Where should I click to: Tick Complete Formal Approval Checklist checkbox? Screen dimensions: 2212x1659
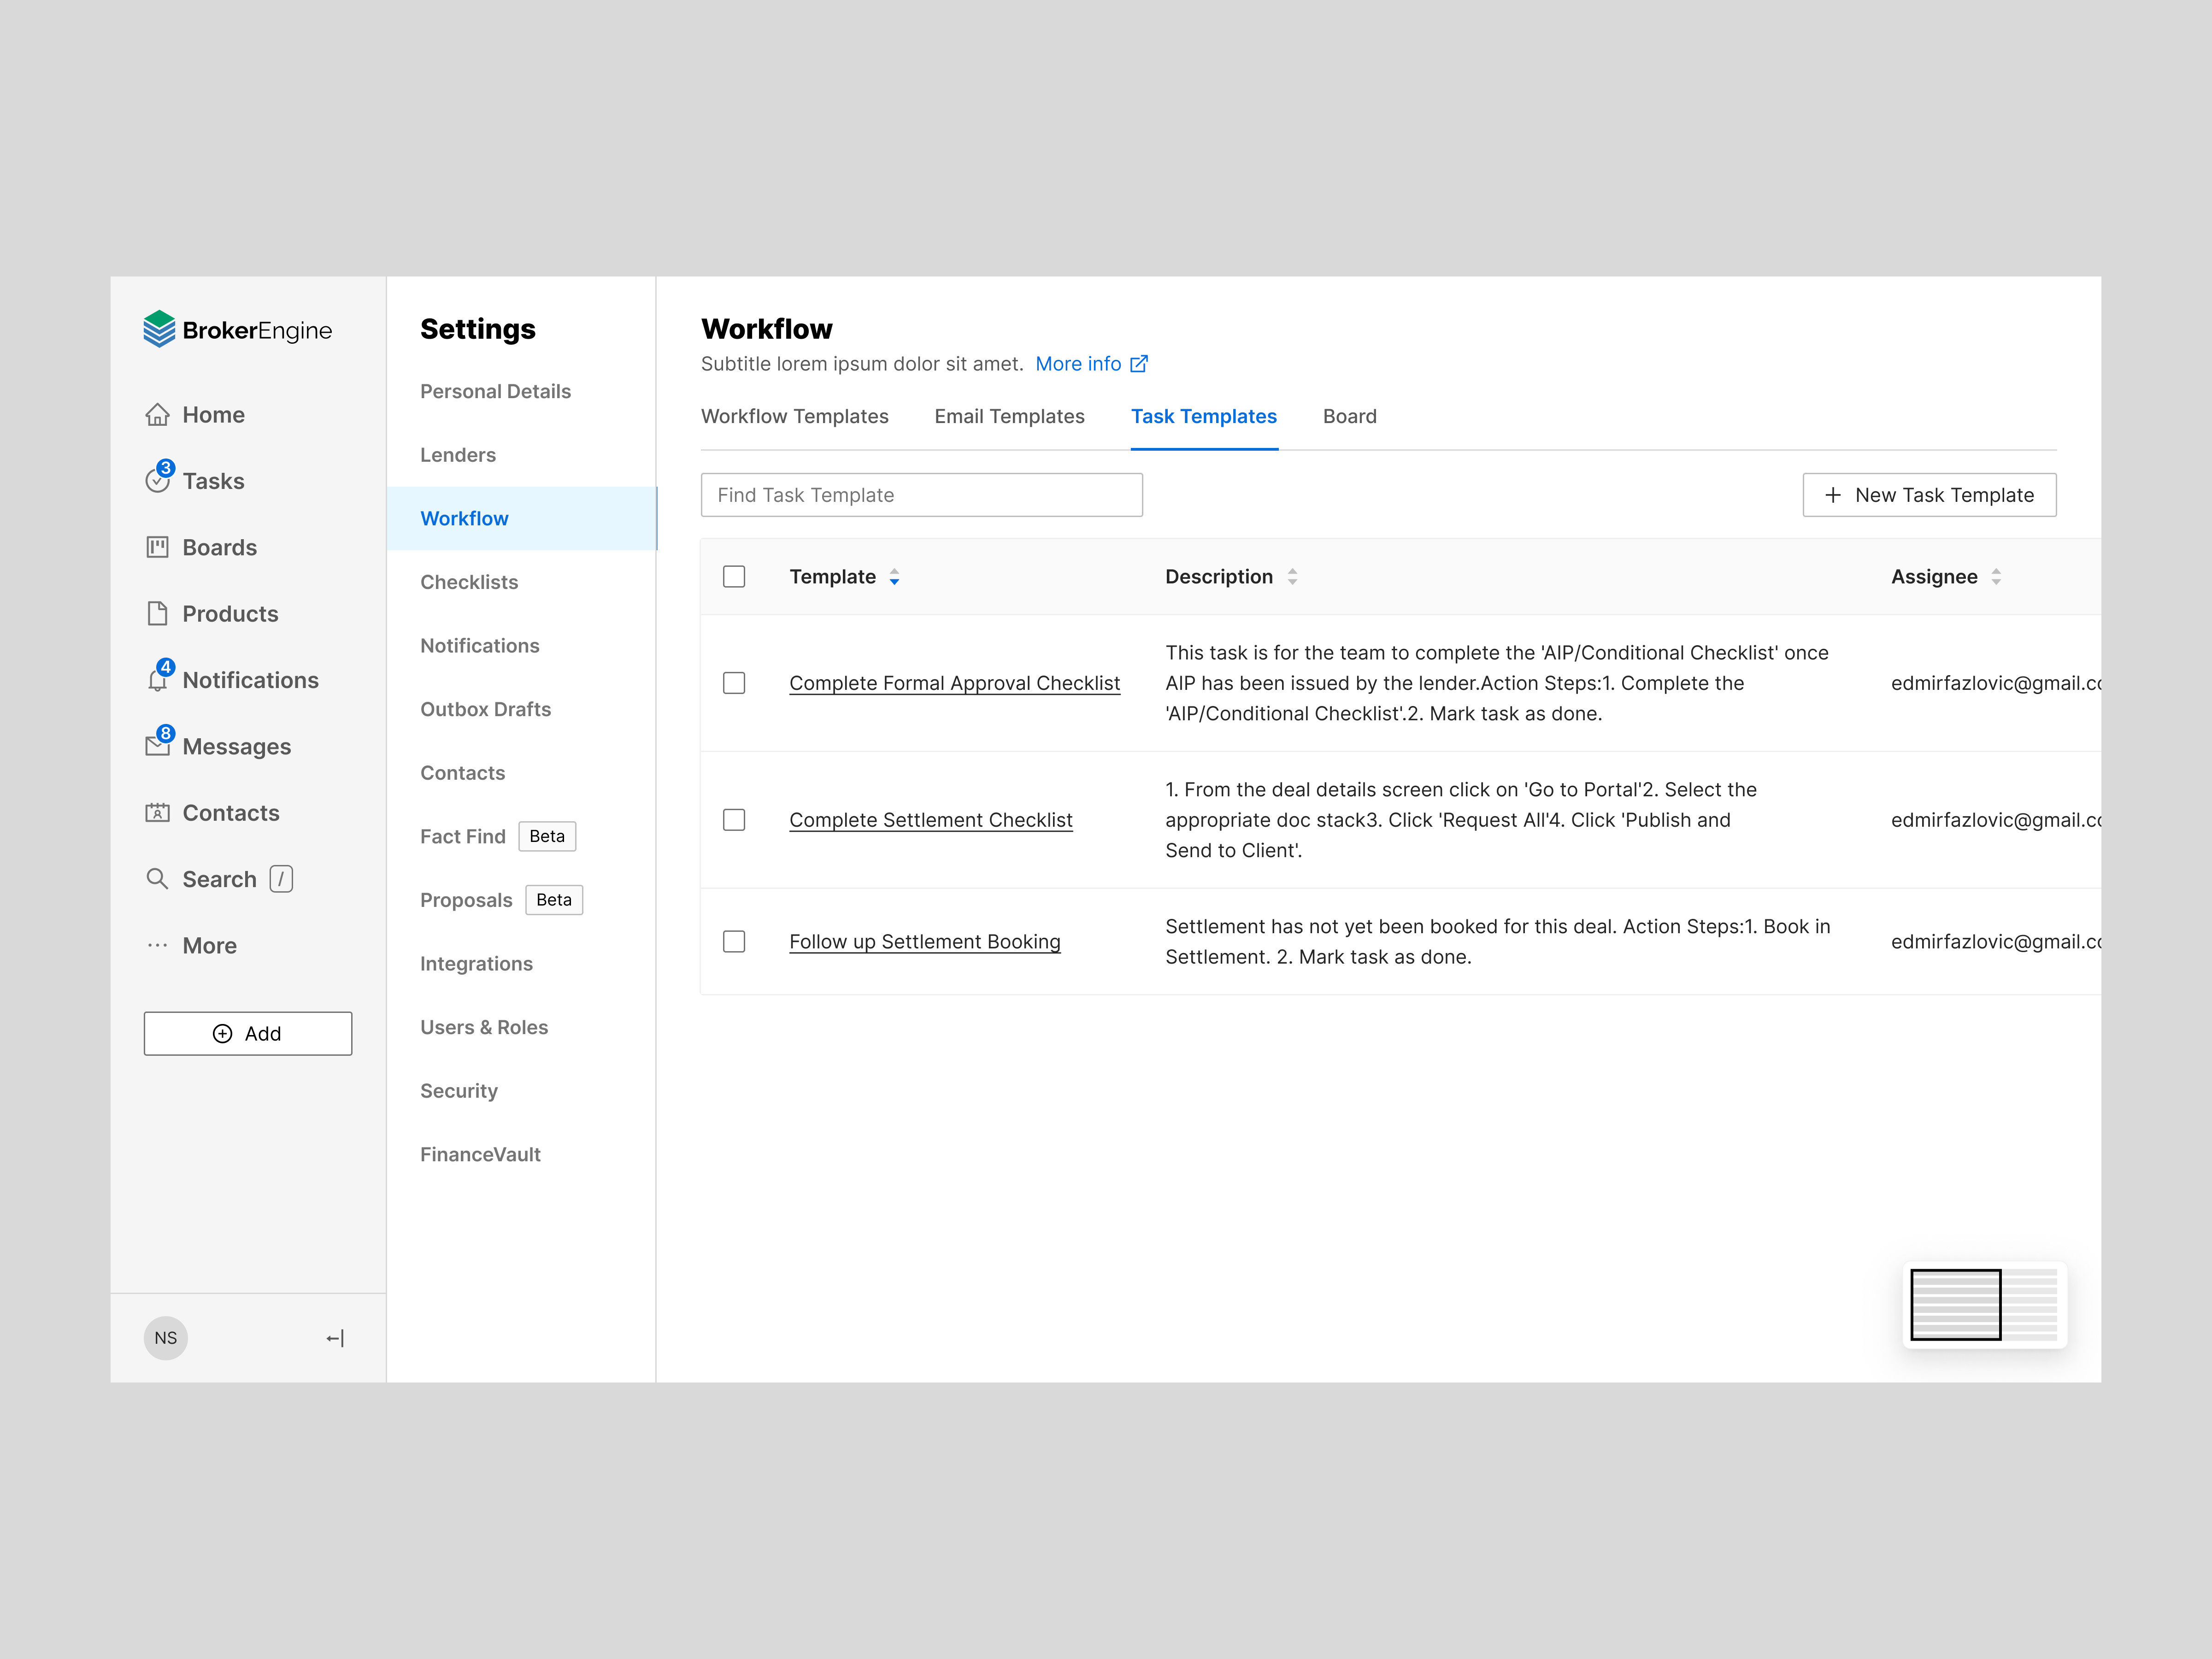[734, 683]
